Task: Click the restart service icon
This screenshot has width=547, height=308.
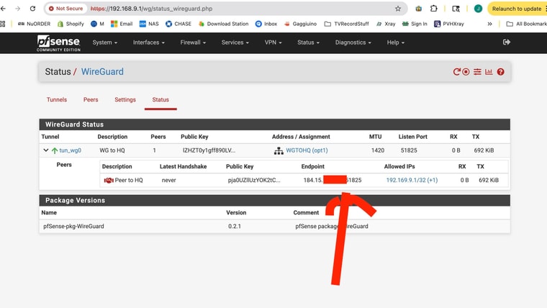Action: click(x=456, y=72)
